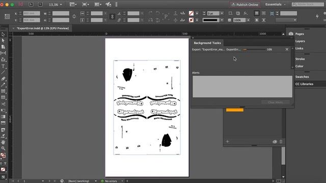
Task: Click the GPU performance rocket icon
Action: (108, 4)
